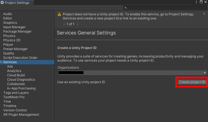The width and height of the screenshot is (208, 122).
Task: Open In-App Purchasing service settings
Action: point(21,88)
